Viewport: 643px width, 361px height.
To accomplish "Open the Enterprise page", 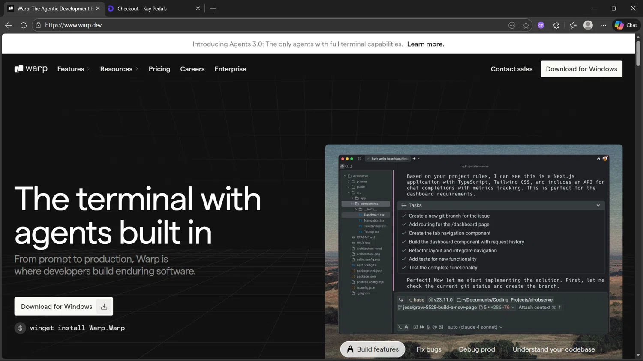I will pos(231,69).
